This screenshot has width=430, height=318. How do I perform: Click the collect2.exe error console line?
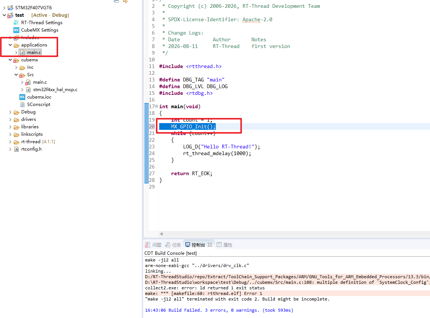coord(205,288)
